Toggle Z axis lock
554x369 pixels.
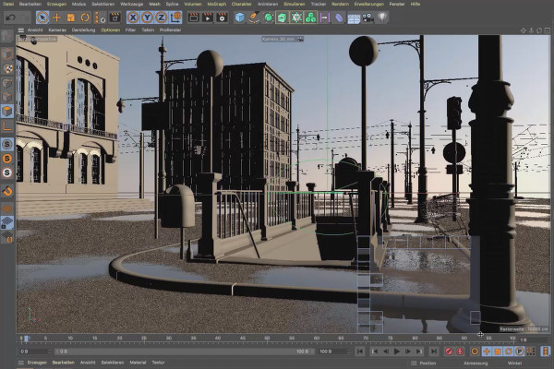(x=161, y=18)
